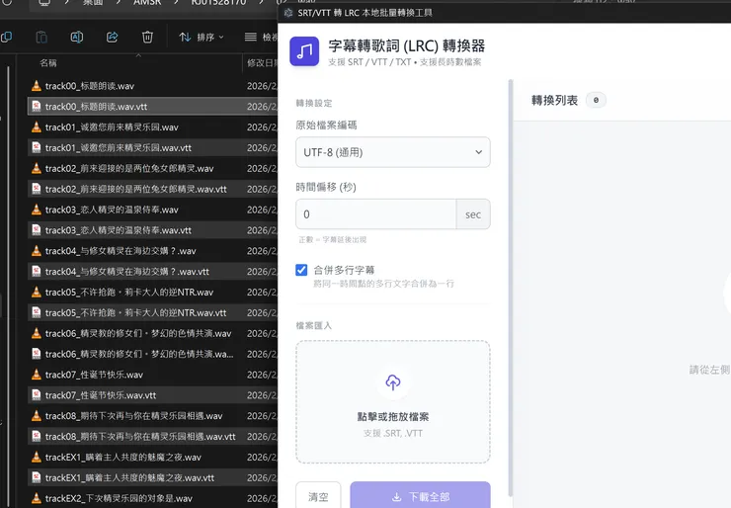Screen dimensions: 731x508
Task: Click VLC icon of track07_性诞节快乐.wav
Action: coord(37,375)
